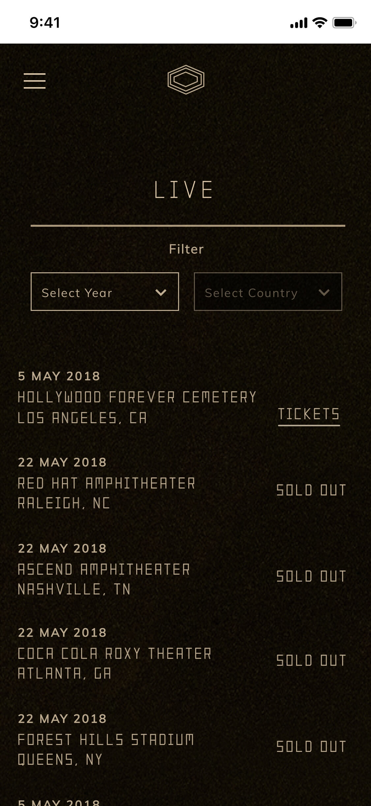The width and height of the screenshot is (371, 806).
Task: Tap the battery status icon
Action: [x=344, y=23]
